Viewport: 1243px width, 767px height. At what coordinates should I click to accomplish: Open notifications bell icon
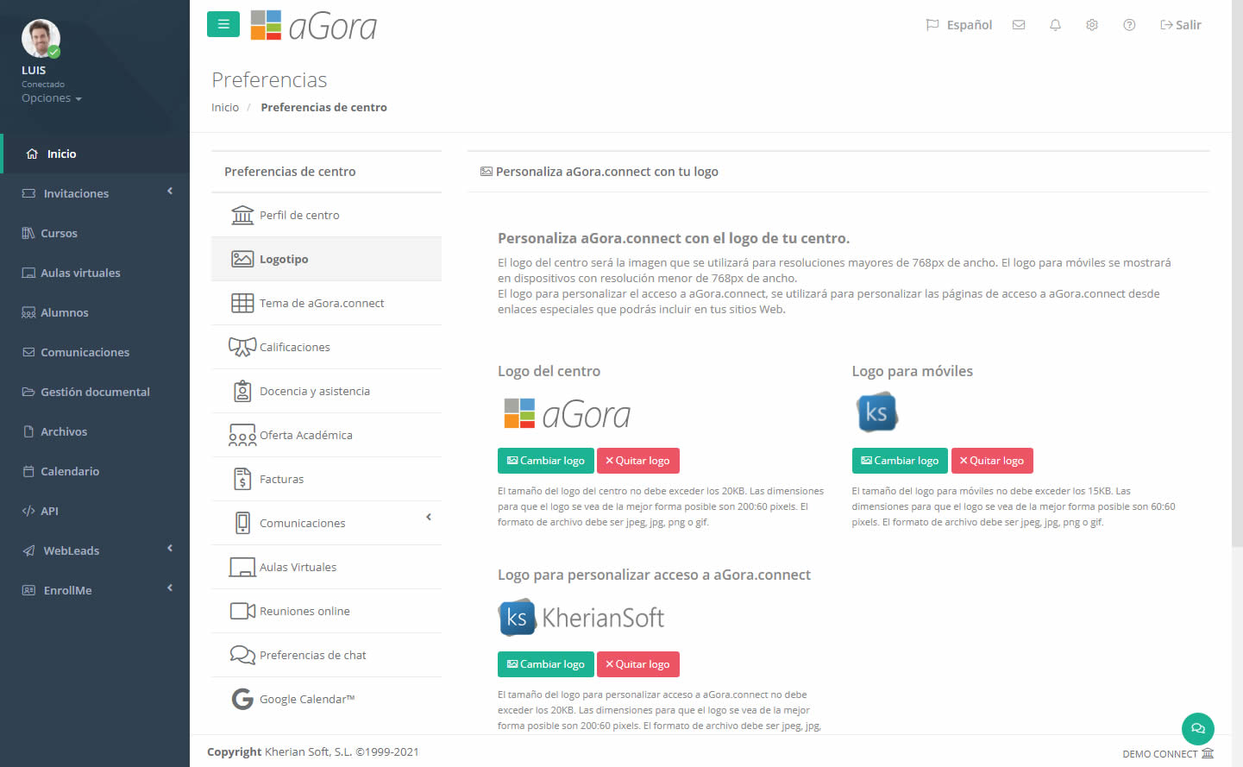[1055, 25]
